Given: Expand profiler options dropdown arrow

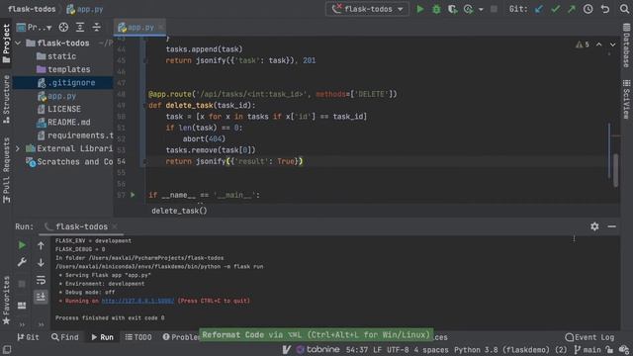Looking at the screenshot, I should point(481,9).
